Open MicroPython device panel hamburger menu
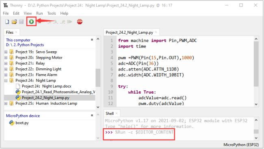The image size is (264, 149). click(92, 115)
